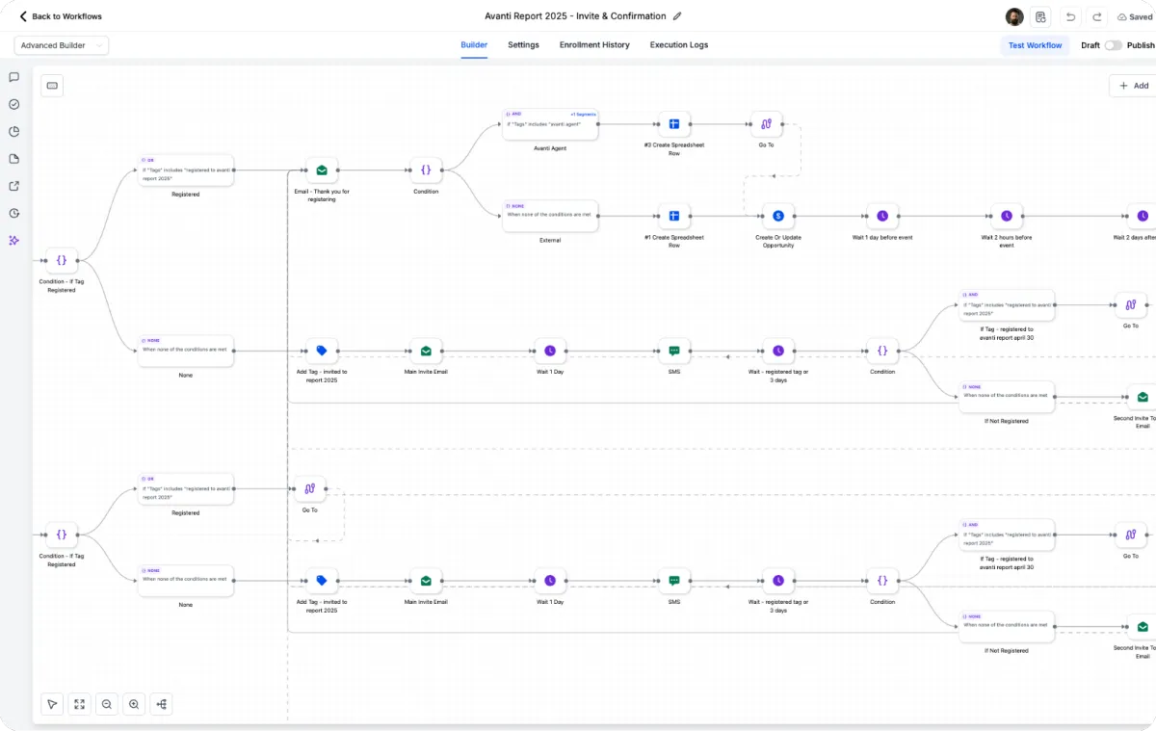Click the Saved cloud status
The height and width of the screenshot is (731, 1156).
1135,16
